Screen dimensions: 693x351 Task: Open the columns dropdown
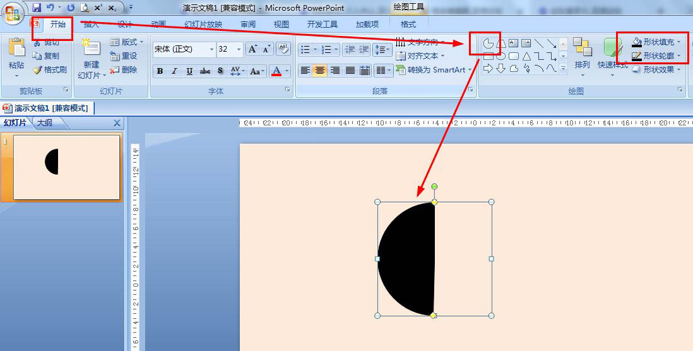(x=382, y=70)
